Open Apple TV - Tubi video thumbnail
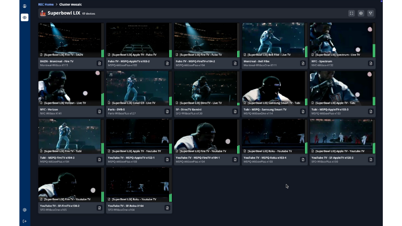Viewport: 402px width, 226px height. (341, 88)
